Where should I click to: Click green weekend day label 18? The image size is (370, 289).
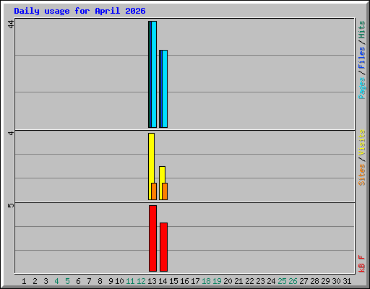point(206,281)
